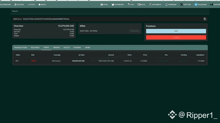Click the 116,812.1$ entry price
Screen dimensions: 220x123
pyautogui.click(x=127, y=61)
